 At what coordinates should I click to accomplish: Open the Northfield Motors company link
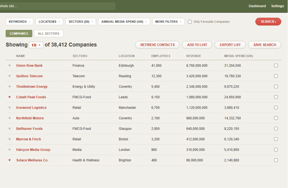tap(30, 118)
